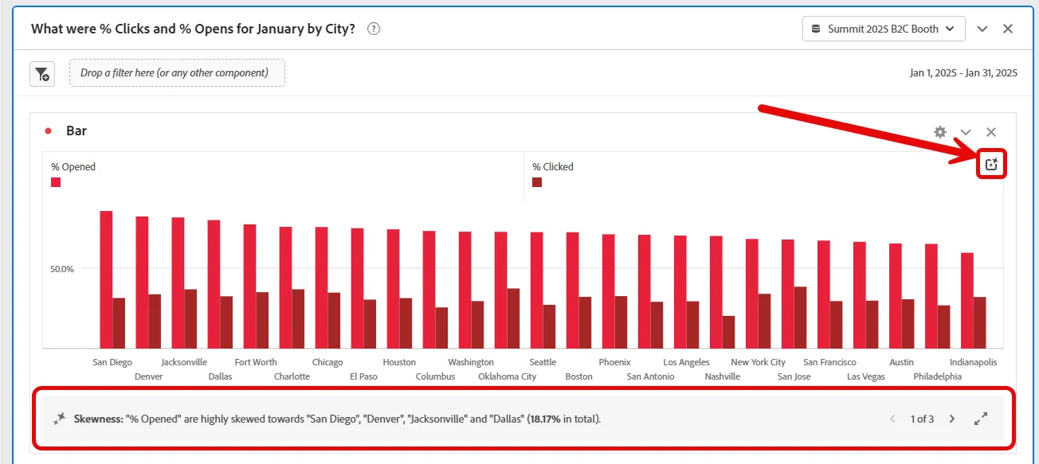The width and height of the screenshot is (1039, 464).
Task: Click the Bar visualization title
Action: pos(76,131)
